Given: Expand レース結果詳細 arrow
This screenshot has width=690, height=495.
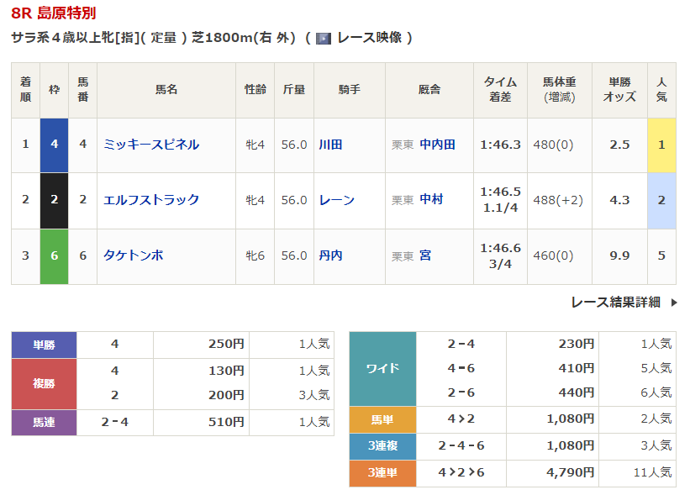Looking at the screenshot, I should pos(673,303).
